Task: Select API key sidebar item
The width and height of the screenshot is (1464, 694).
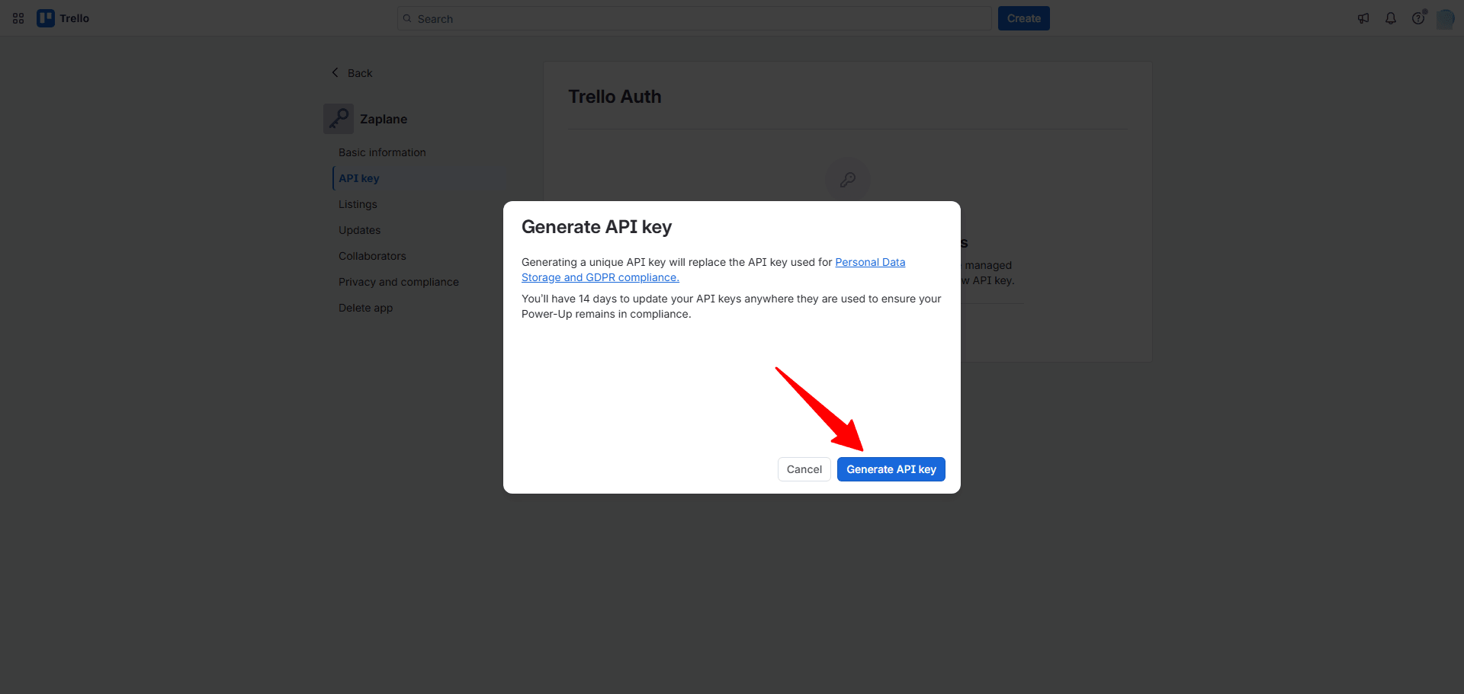Action: click(x=358, y=178)
